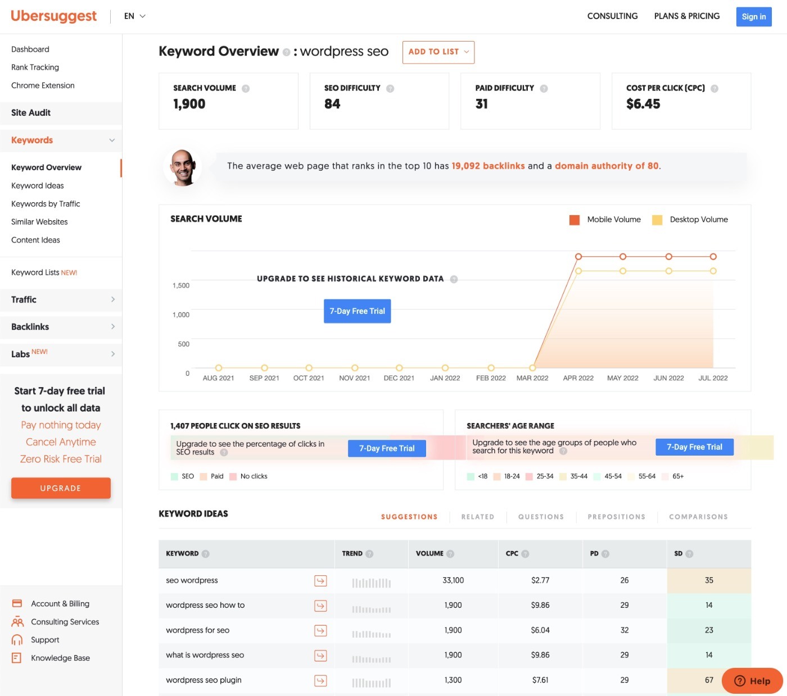The height and width of the screenshot is (696, 787).
Task: Click the SEO green legend swatch
Action: [x=174, y=476]
